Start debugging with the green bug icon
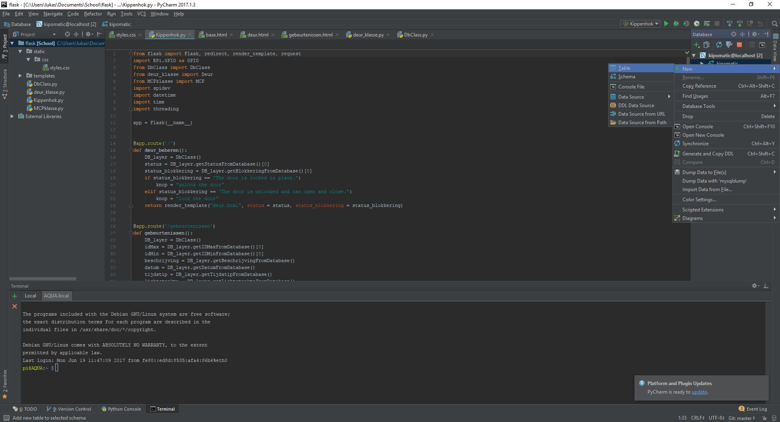 [x=676, y=24]
